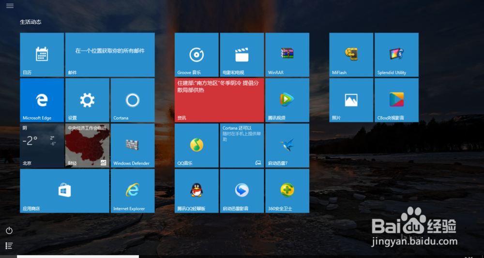Viewport: 484px width, 258px height.
Task: Open the 财经 finance news tile
Action: 87,145
